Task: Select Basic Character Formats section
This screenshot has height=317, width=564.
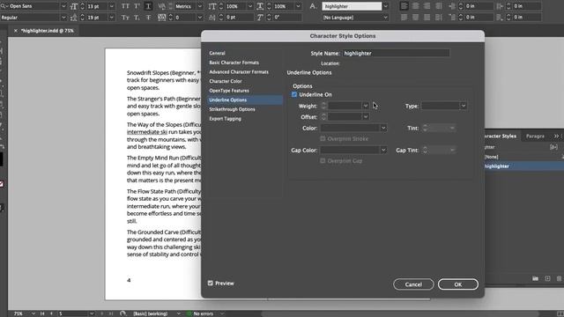Action: click(x=234, y=63)
